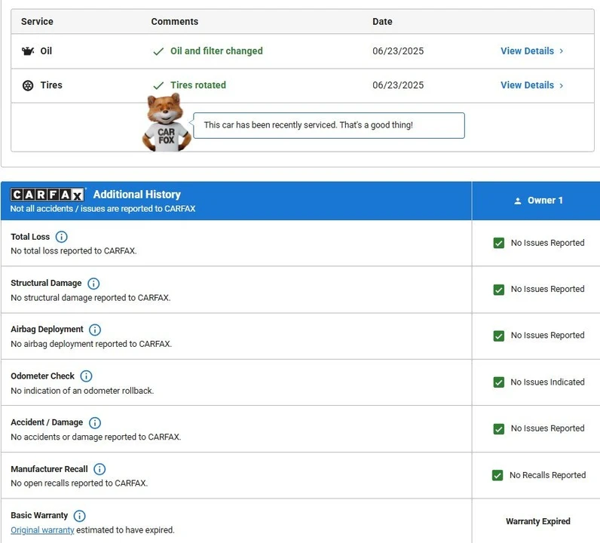Click the tire wheel service icon
The height and width of the screenshot is (543, 600).
click(28, 85)
